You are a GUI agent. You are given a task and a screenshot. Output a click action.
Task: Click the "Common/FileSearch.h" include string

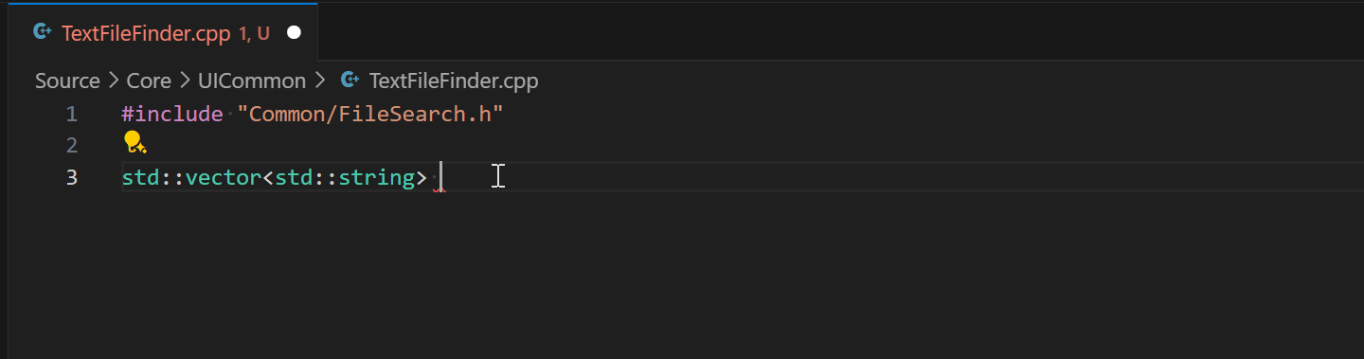coord(369,115)
